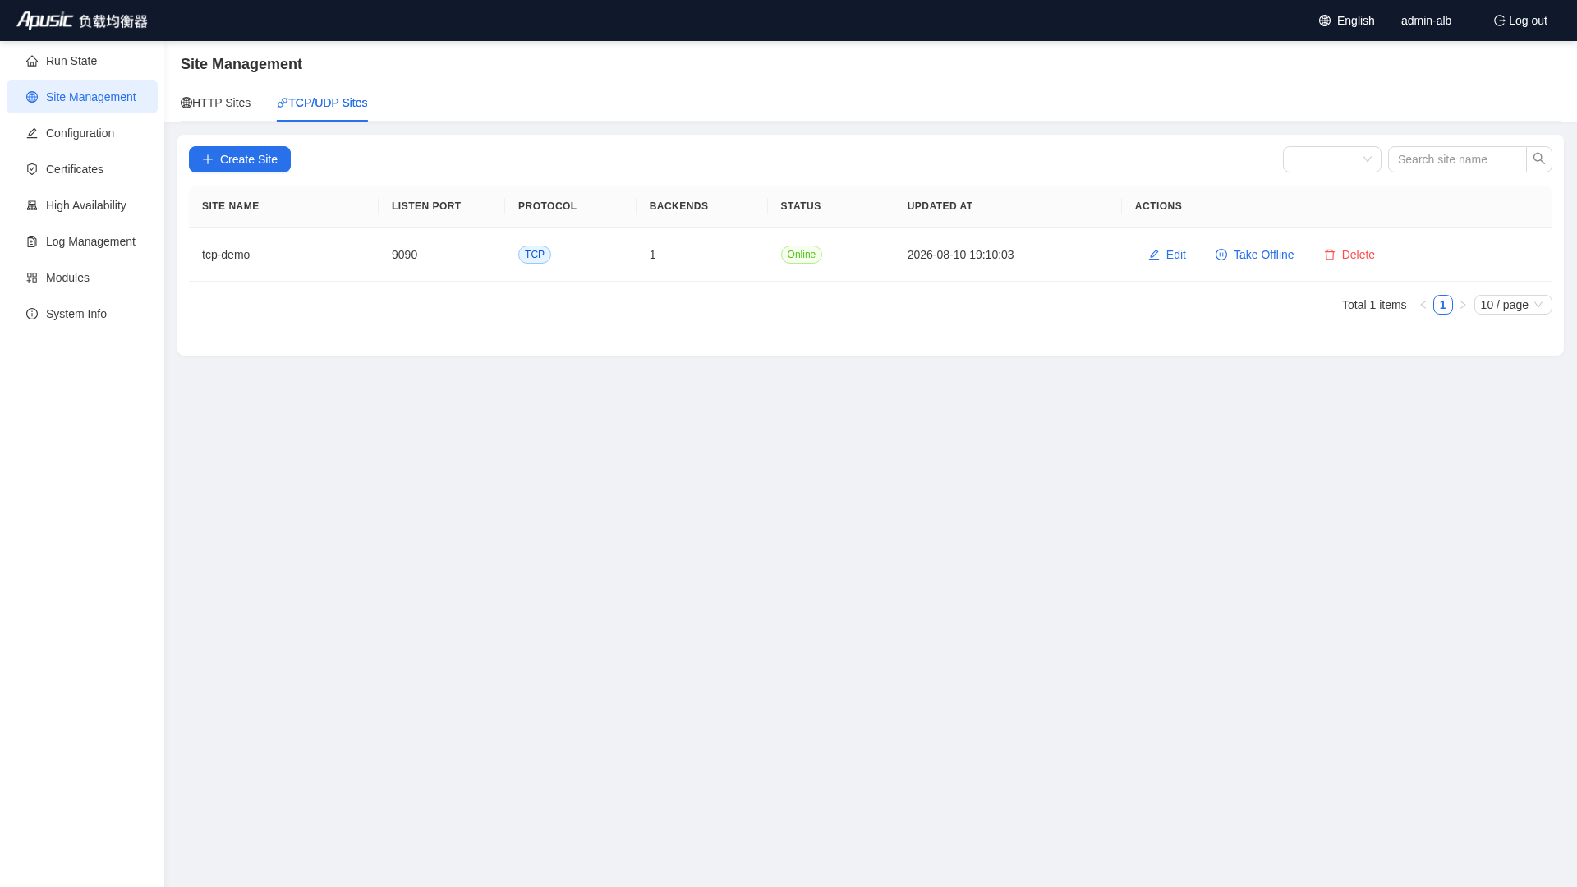The image size is (1577, 887).
Task: Switch to the HTTP Sites tab
Action: coord(215,103)
